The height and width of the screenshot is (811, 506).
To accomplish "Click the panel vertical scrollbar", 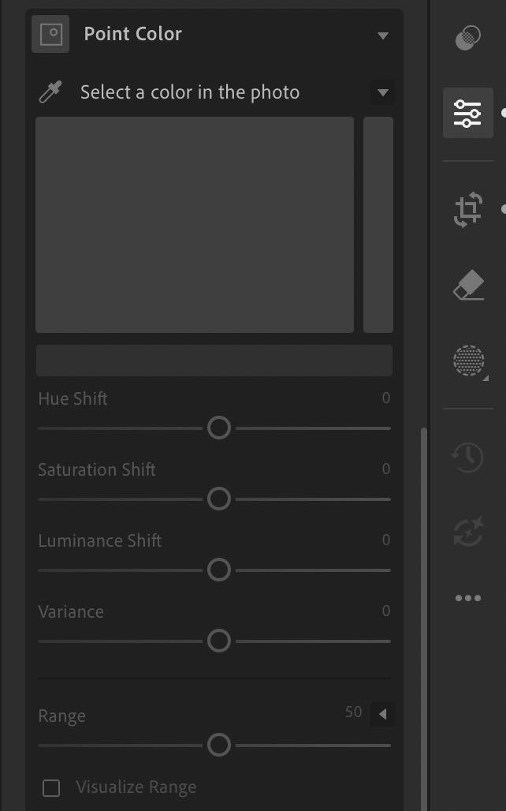I will tap(424, 619).
